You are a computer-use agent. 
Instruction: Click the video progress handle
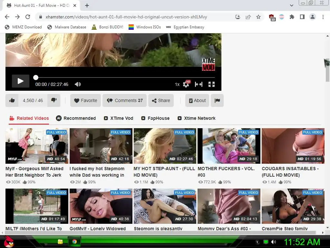pyautogui.click(x=36, y=77)
